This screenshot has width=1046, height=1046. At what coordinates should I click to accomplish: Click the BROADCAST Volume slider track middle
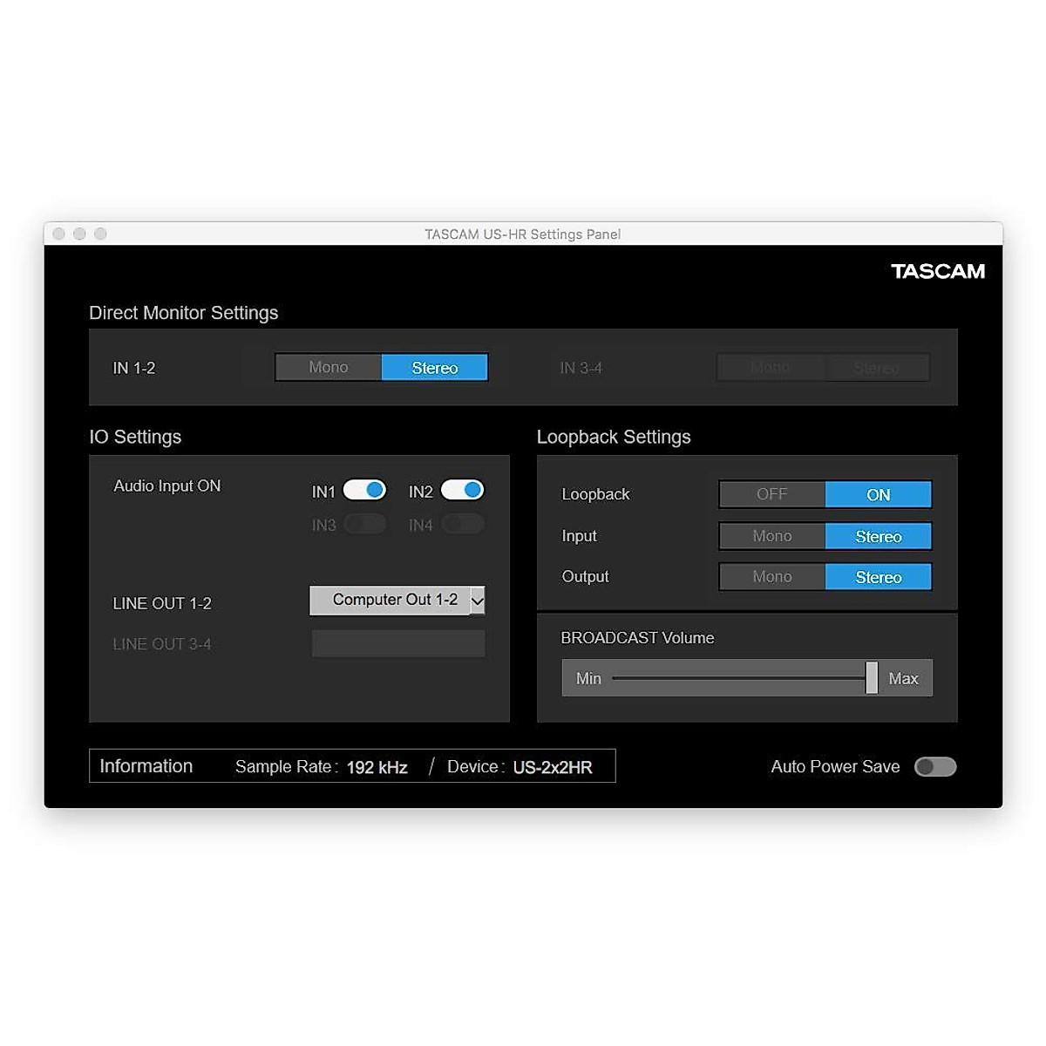(x=739, y=677)
